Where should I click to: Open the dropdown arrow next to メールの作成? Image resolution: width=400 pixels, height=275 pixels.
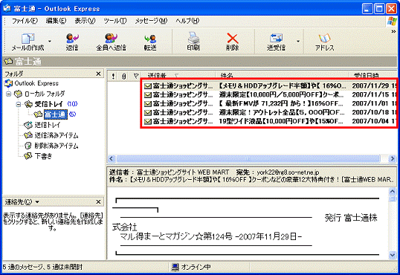(50, 42)
